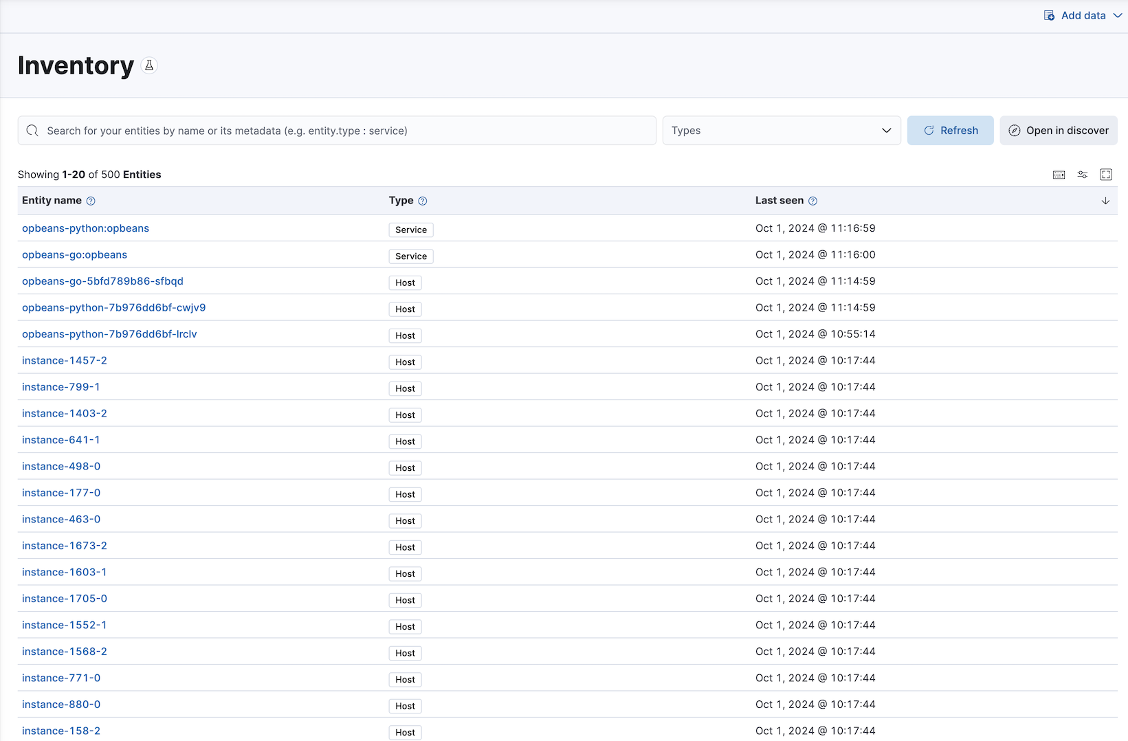Toggle the Last seen sort direction arrow
Viewport: 1128px width, 741px height.
coord(1105,201)
